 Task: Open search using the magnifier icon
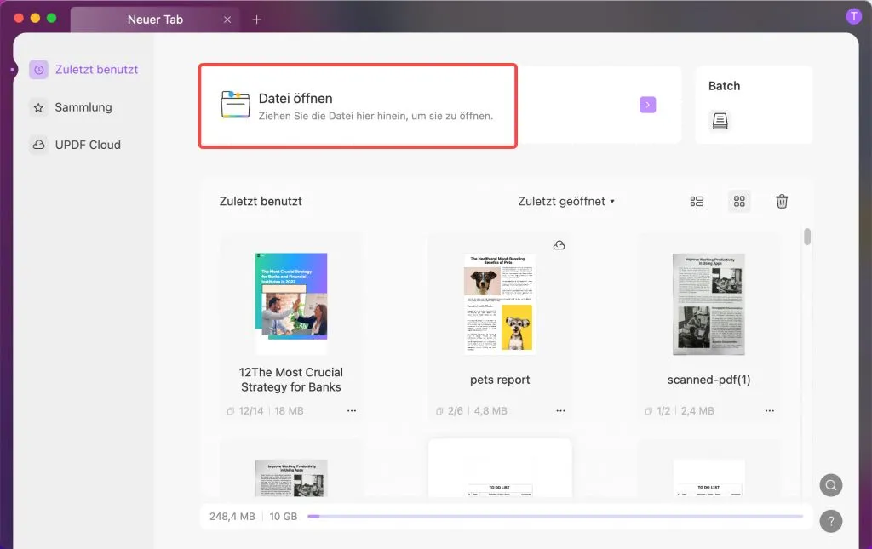(831, 484)
